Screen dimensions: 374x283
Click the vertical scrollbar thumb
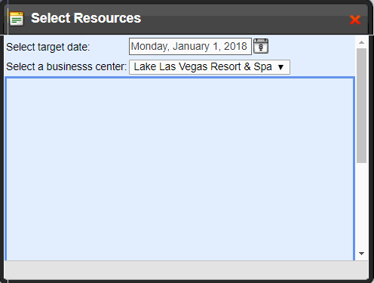point(361,106)
